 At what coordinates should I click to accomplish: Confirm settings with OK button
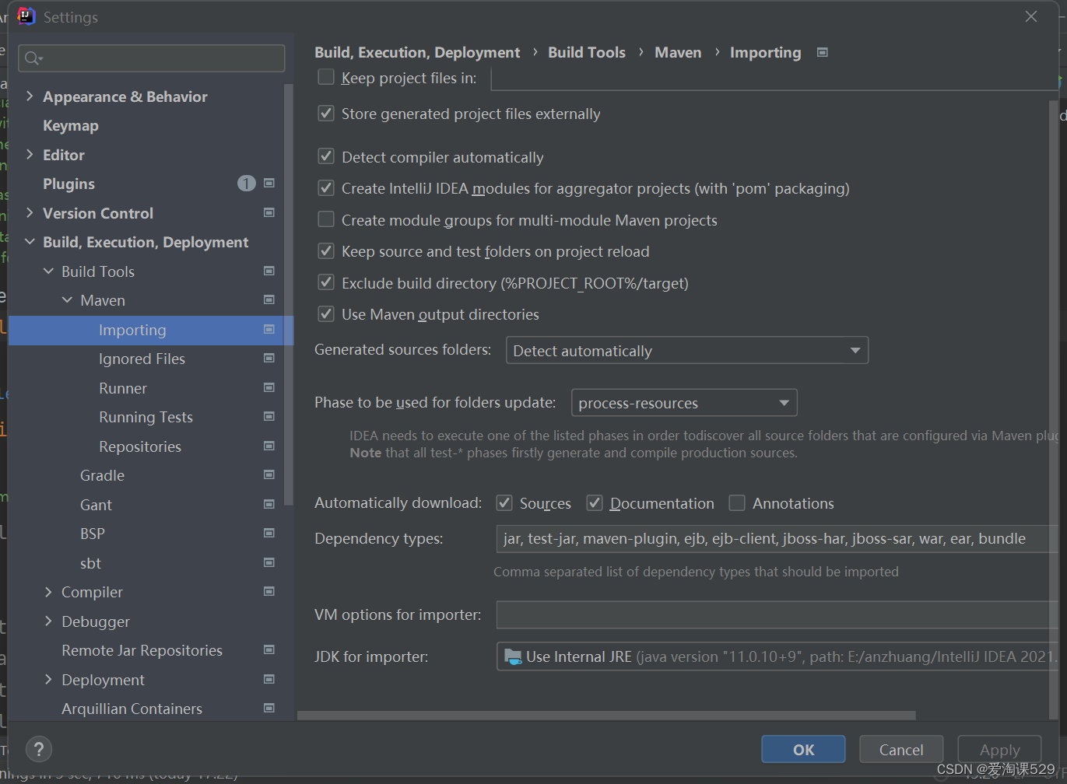coord(803,750)
